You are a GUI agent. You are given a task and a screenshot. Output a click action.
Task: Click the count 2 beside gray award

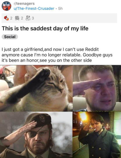coord(22,18)
